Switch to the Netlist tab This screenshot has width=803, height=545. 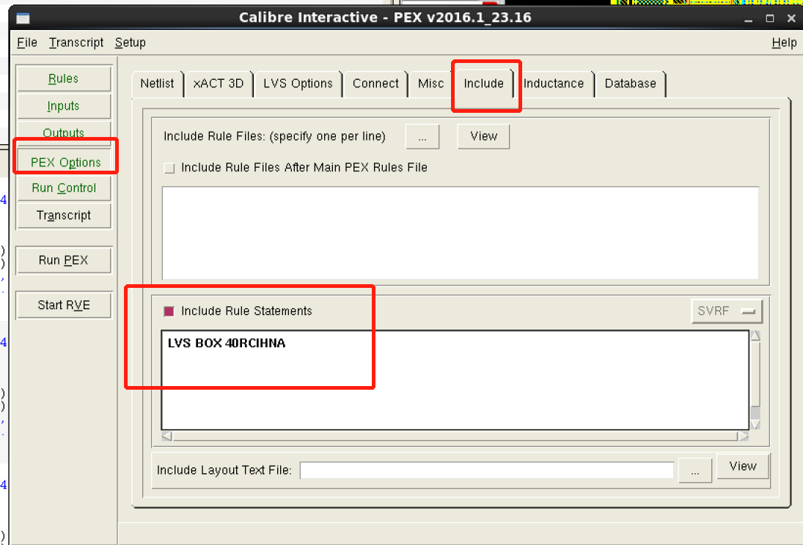tap(157, 84)
